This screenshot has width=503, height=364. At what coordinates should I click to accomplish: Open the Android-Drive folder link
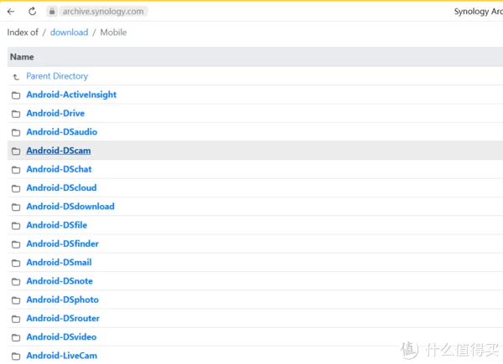click(55, 113)
